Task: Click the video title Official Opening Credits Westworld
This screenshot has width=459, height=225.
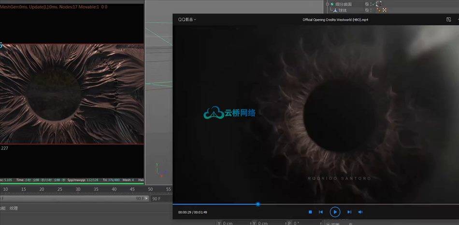Action: tap(335, 20)
